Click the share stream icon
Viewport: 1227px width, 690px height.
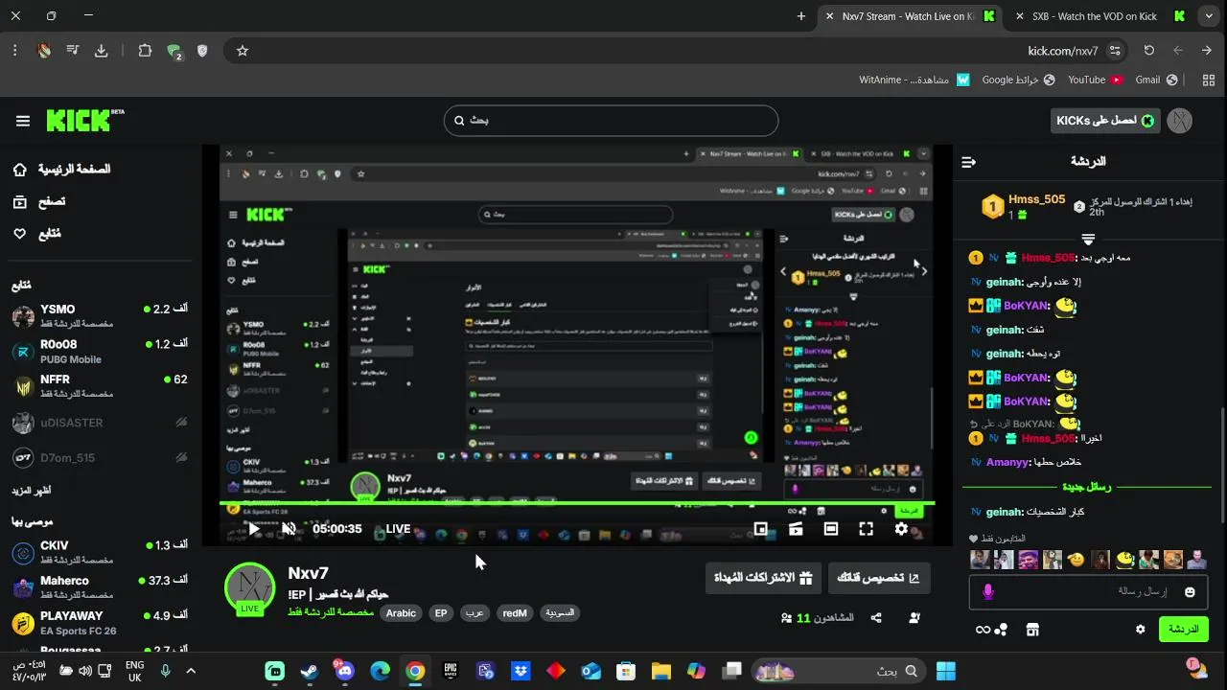coord(876,618)
